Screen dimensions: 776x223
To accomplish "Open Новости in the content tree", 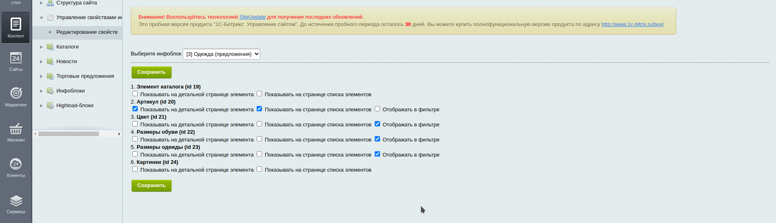I will click(67, 62).
